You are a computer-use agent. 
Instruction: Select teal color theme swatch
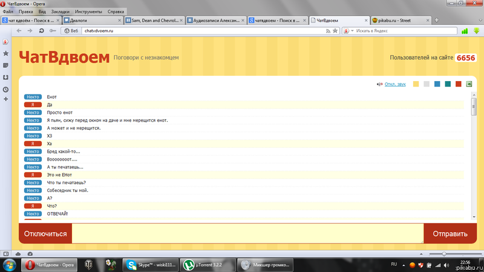(448, 84)
